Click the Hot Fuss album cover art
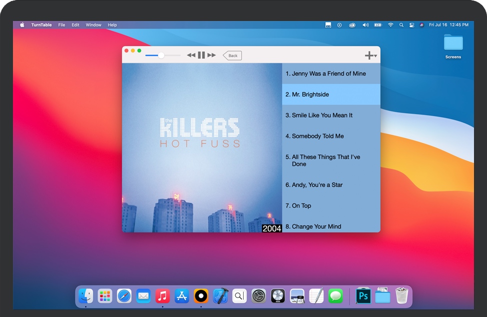Image resolution: width=487 pixels, height=317 pixels. click(202, 147)
